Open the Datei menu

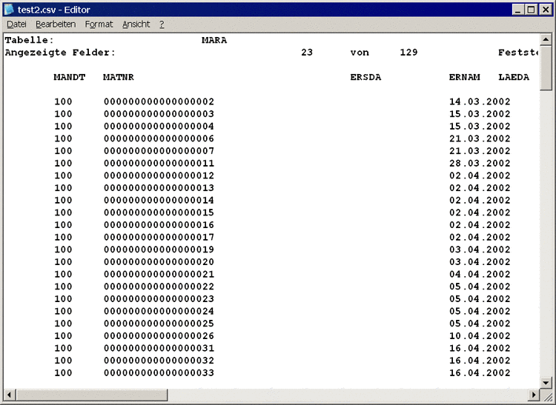click(16, 24)
